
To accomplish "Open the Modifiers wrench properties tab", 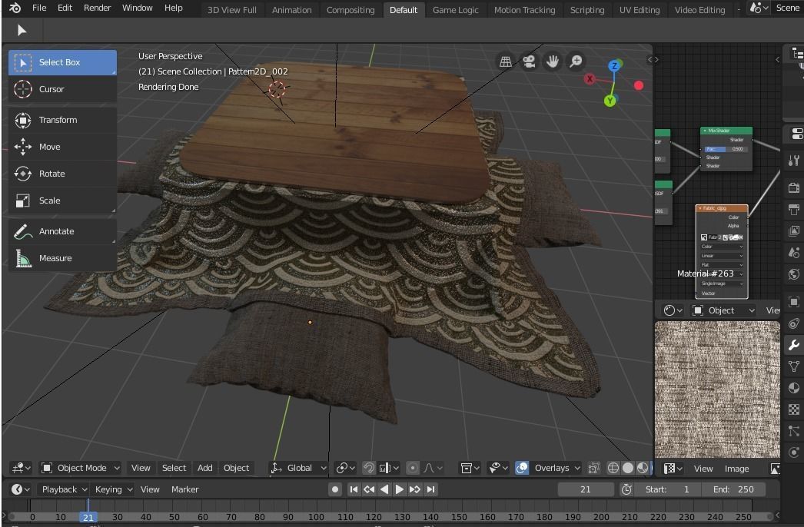I will [x=794, y=345].
